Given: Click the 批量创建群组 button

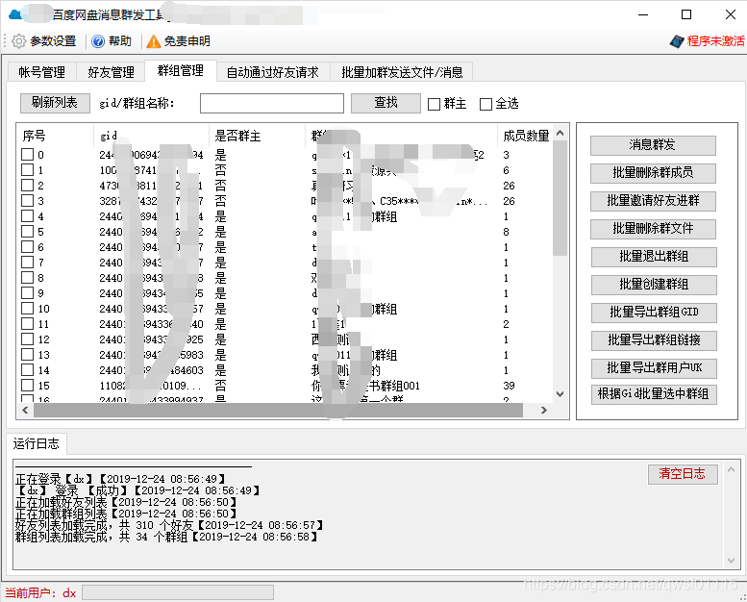Looking at the screenshot, I should click(654, 285).
